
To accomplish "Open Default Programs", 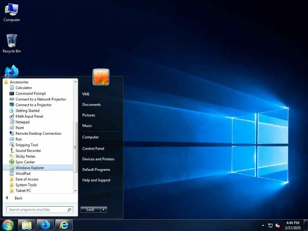I will pyautogui.click(x=96, y=170).
